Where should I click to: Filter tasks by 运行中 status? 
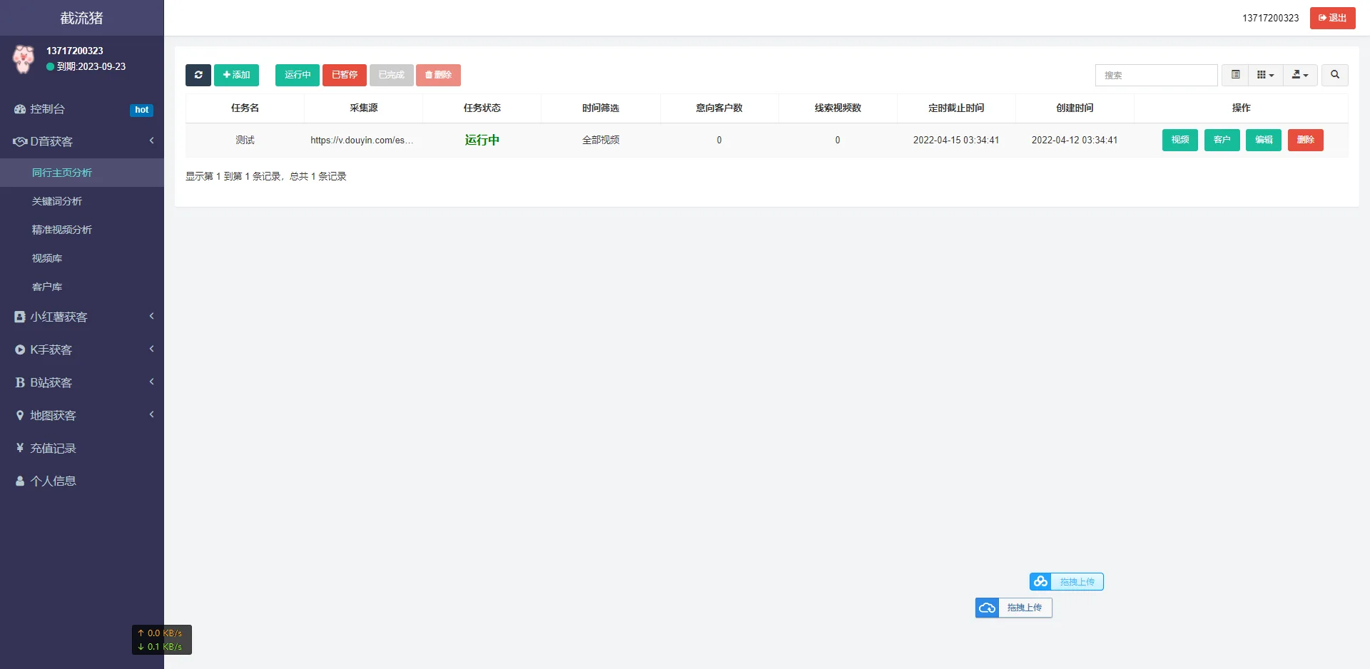pyautogui.click(x=297, y=75)
